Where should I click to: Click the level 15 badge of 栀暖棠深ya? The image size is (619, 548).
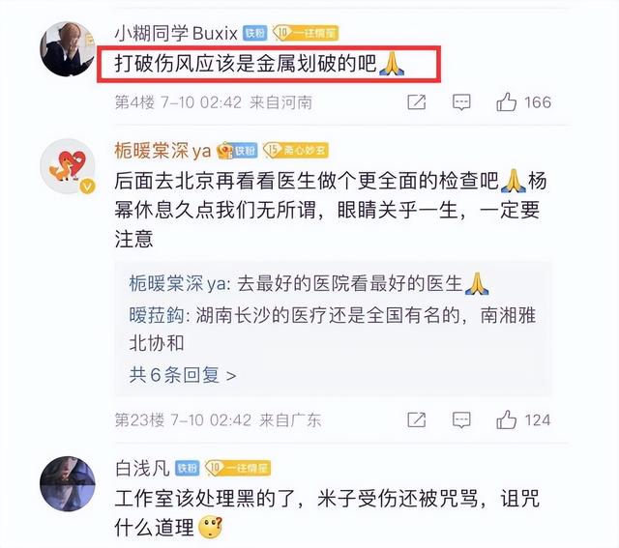coord(296,151)
